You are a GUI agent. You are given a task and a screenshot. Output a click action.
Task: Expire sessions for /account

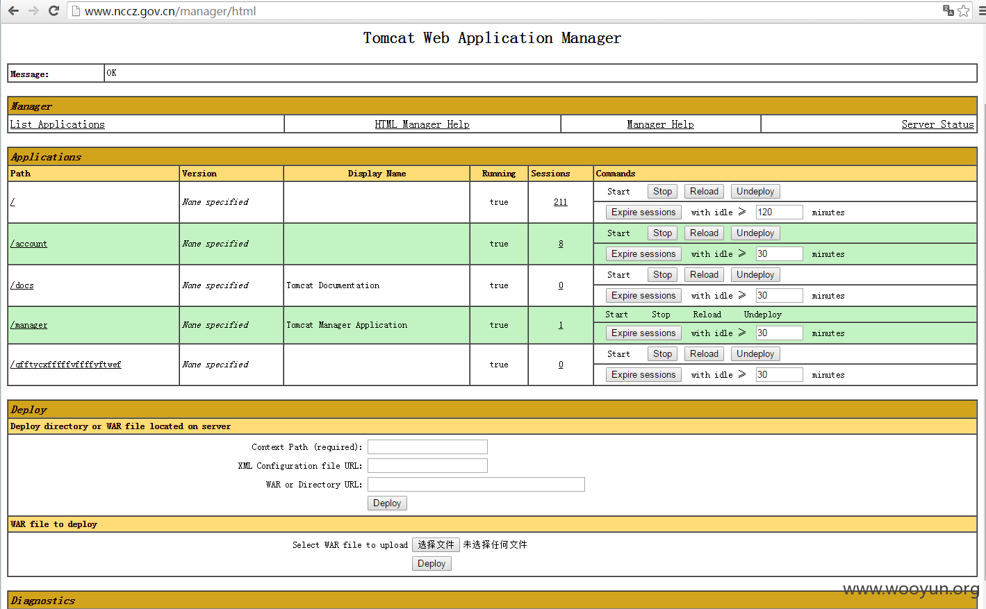point(643,254)
